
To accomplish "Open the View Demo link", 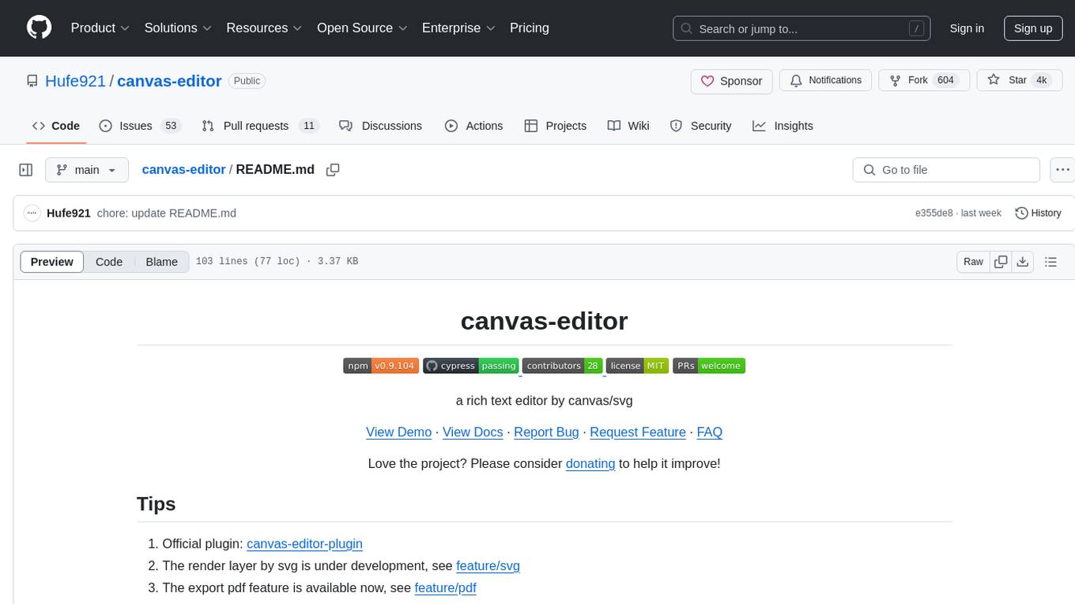I will pyautogui.click(x=398, y=432).
